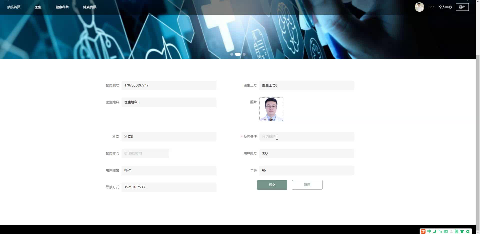Select the third carousel indicator dot

pos(244,54)
